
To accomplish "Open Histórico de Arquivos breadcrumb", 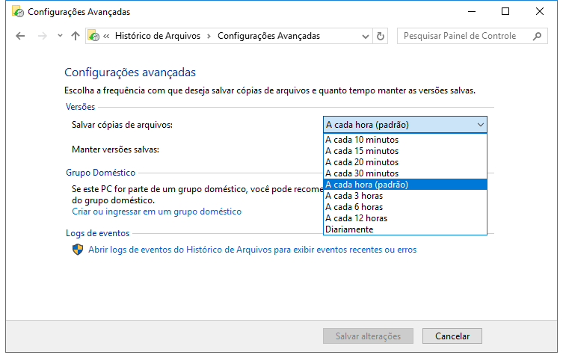I will (158, 36).
